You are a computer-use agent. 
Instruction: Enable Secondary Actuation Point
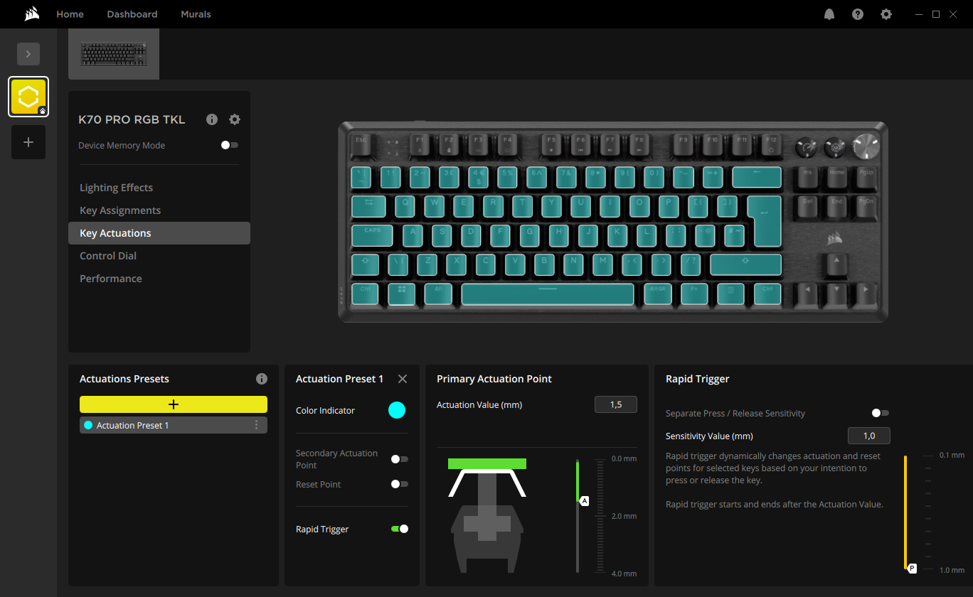[x=400, y=459]
